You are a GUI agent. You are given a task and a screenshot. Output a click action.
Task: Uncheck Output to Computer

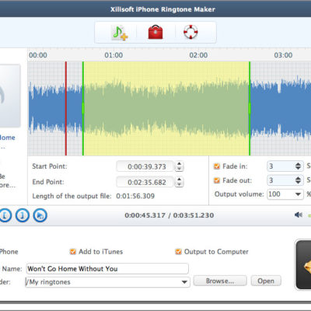[x=178, y=252]
